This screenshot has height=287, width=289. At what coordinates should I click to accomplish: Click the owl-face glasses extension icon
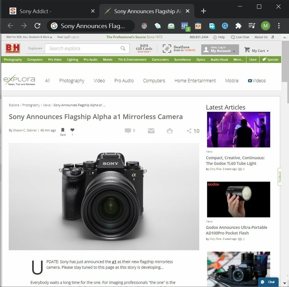[x=144, y=26]
